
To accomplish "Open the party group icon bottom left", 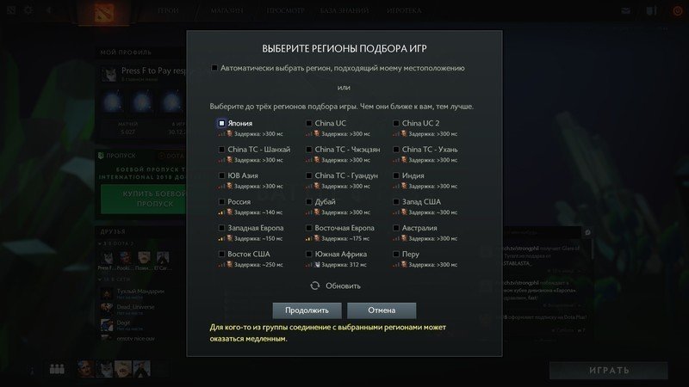I will [57, 369].
